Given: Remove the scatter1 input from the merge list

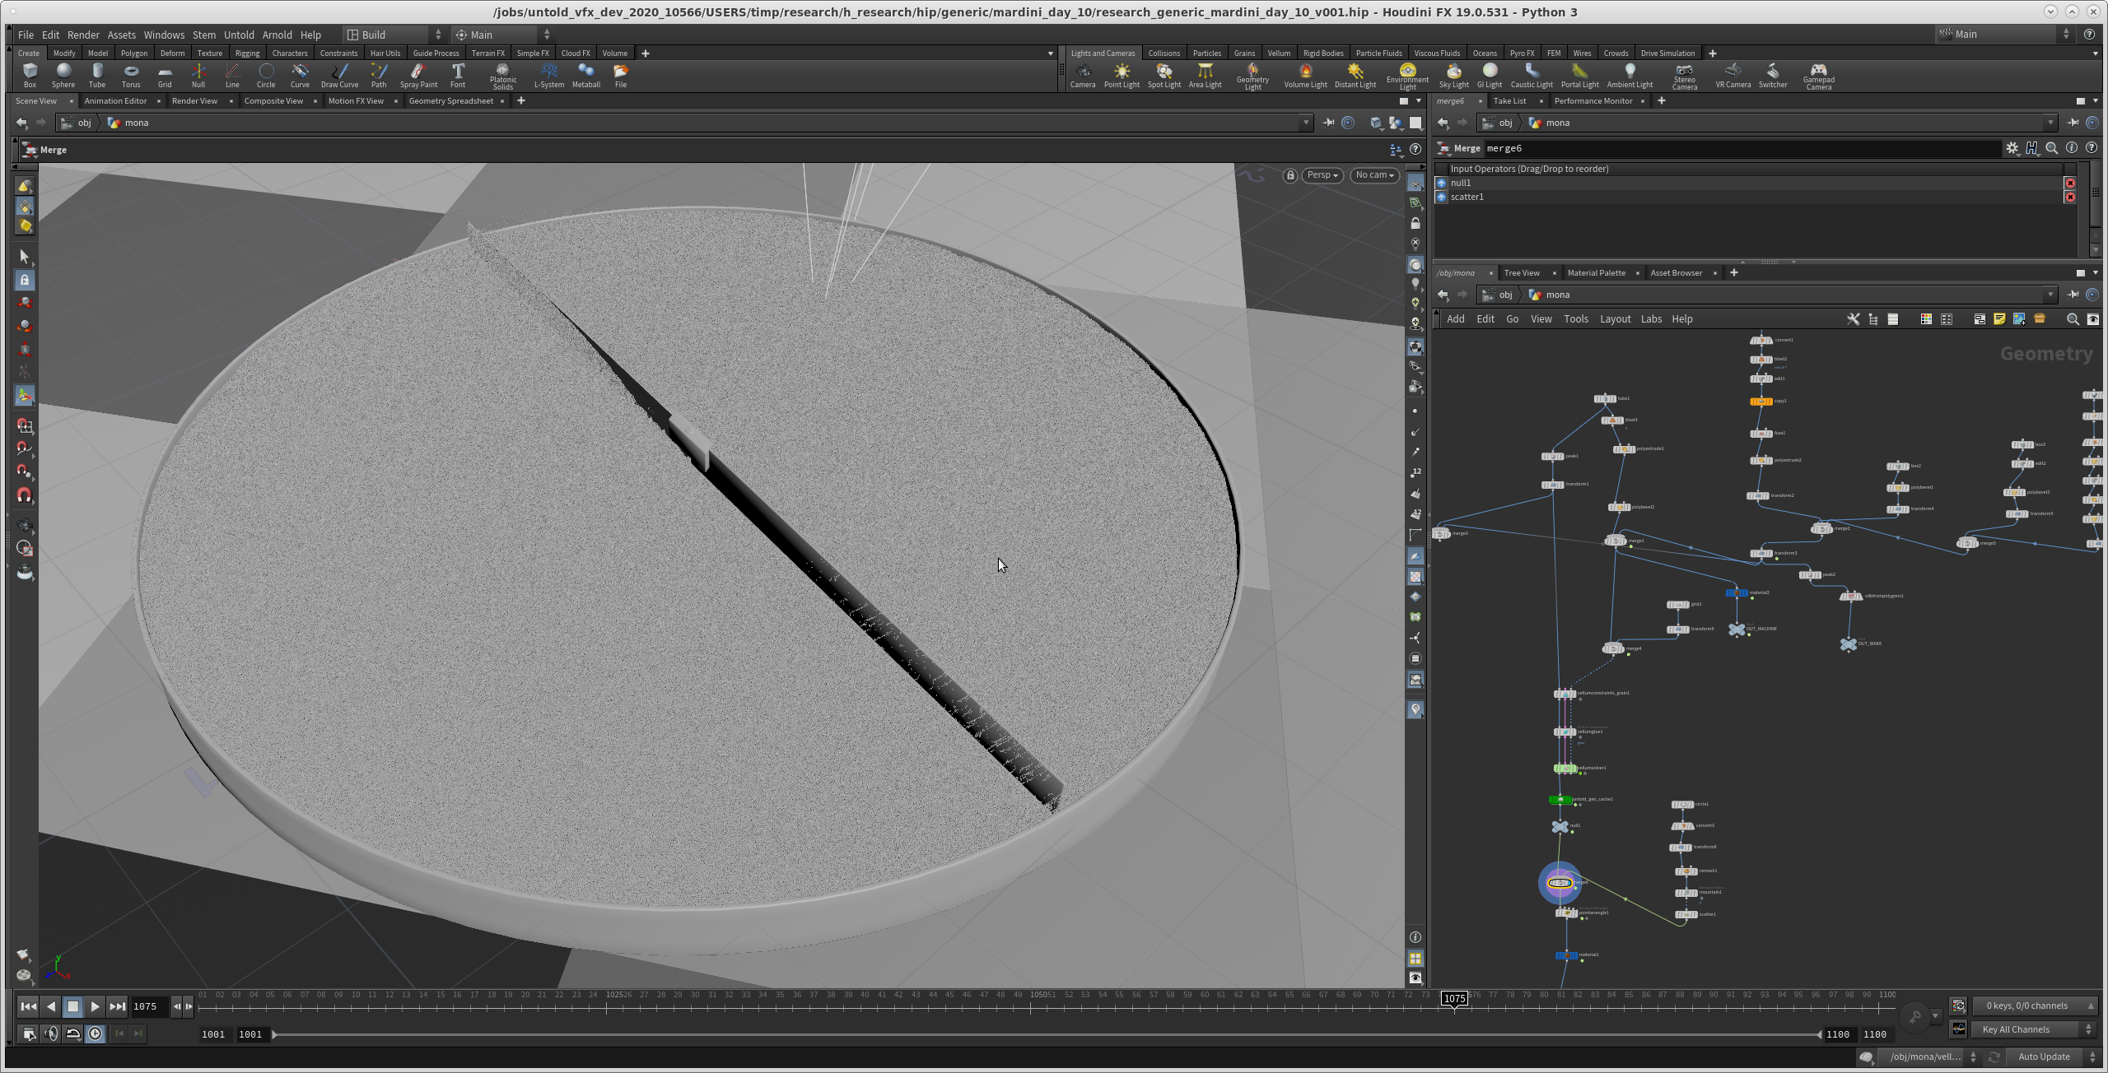Looking at the screenshot, I should pos(2070,197).
